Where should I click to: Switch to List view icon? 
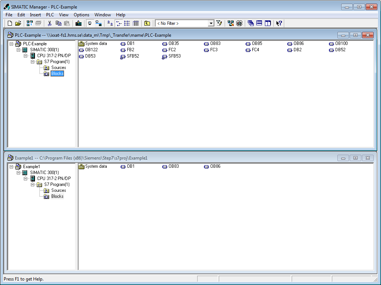point(127,23)
